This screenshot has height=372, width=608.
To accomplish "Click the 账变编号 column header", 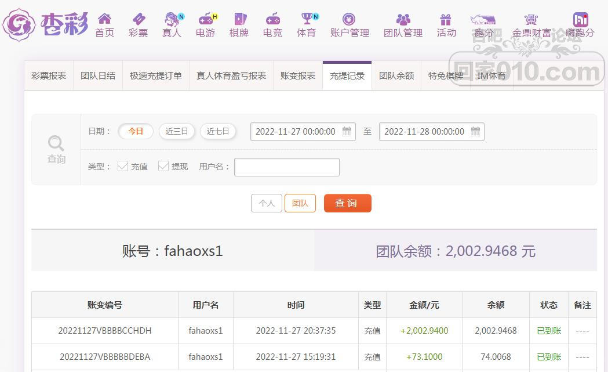I will [x=105, y=305].
